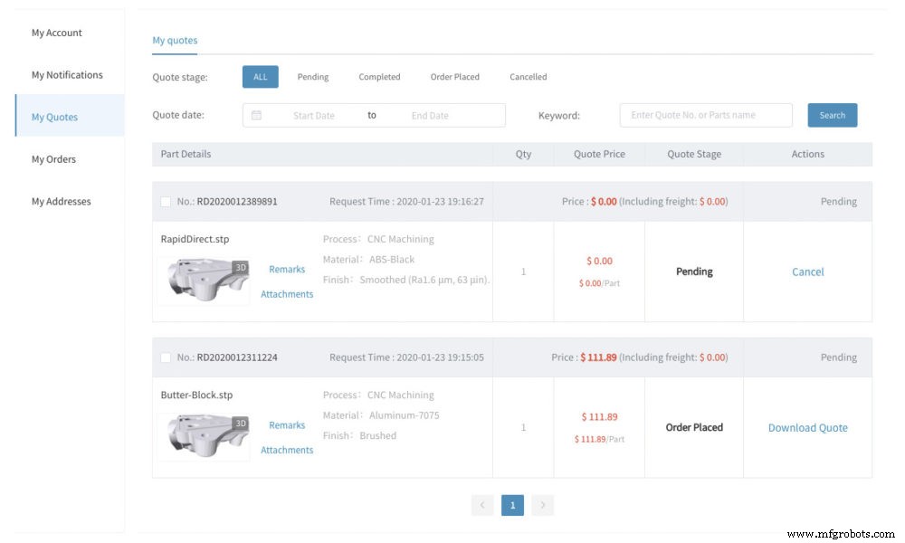
Task: Go to the next page of quotes
Action: [543, 505]
